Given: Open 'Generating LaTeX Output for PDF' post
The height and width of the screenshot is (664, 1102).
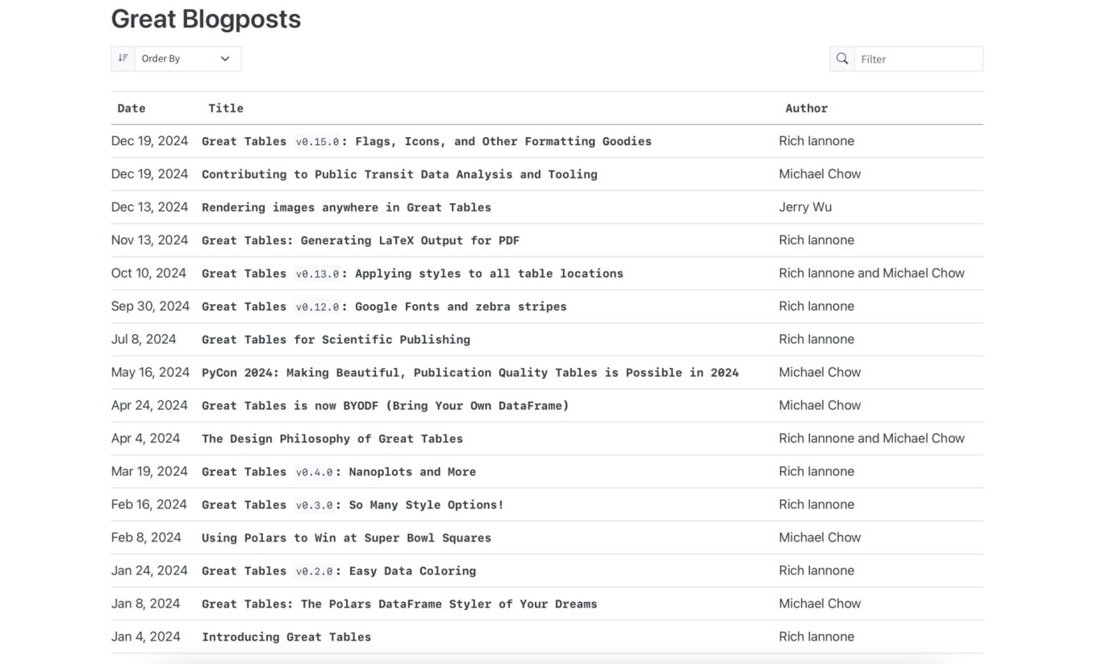Looking at the screenshot, I should click(361, 240).
